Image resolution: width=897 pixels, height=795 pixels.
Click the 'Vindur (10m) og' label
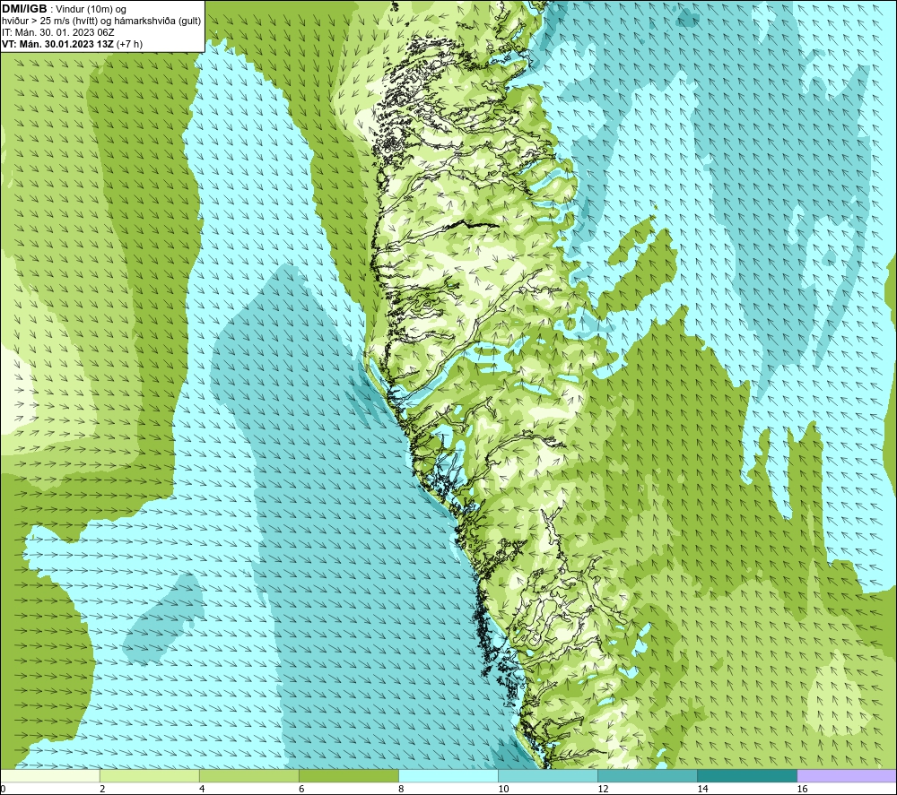pyautogui.click(x=92, y=9)
